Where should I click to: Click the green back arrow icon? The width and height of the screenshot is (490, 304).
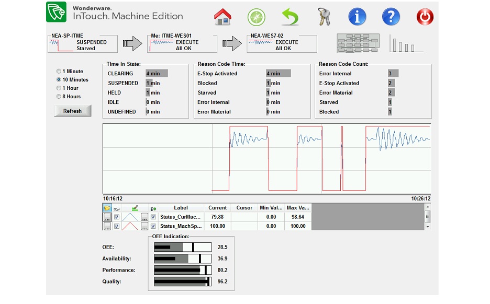[291, 17]
